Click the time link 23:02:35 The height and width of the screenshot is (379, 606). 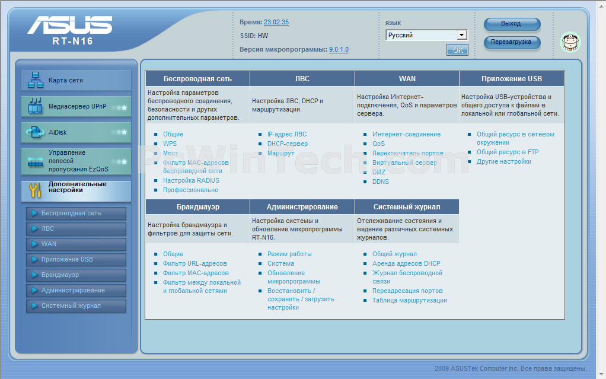(x=276, y=22)
